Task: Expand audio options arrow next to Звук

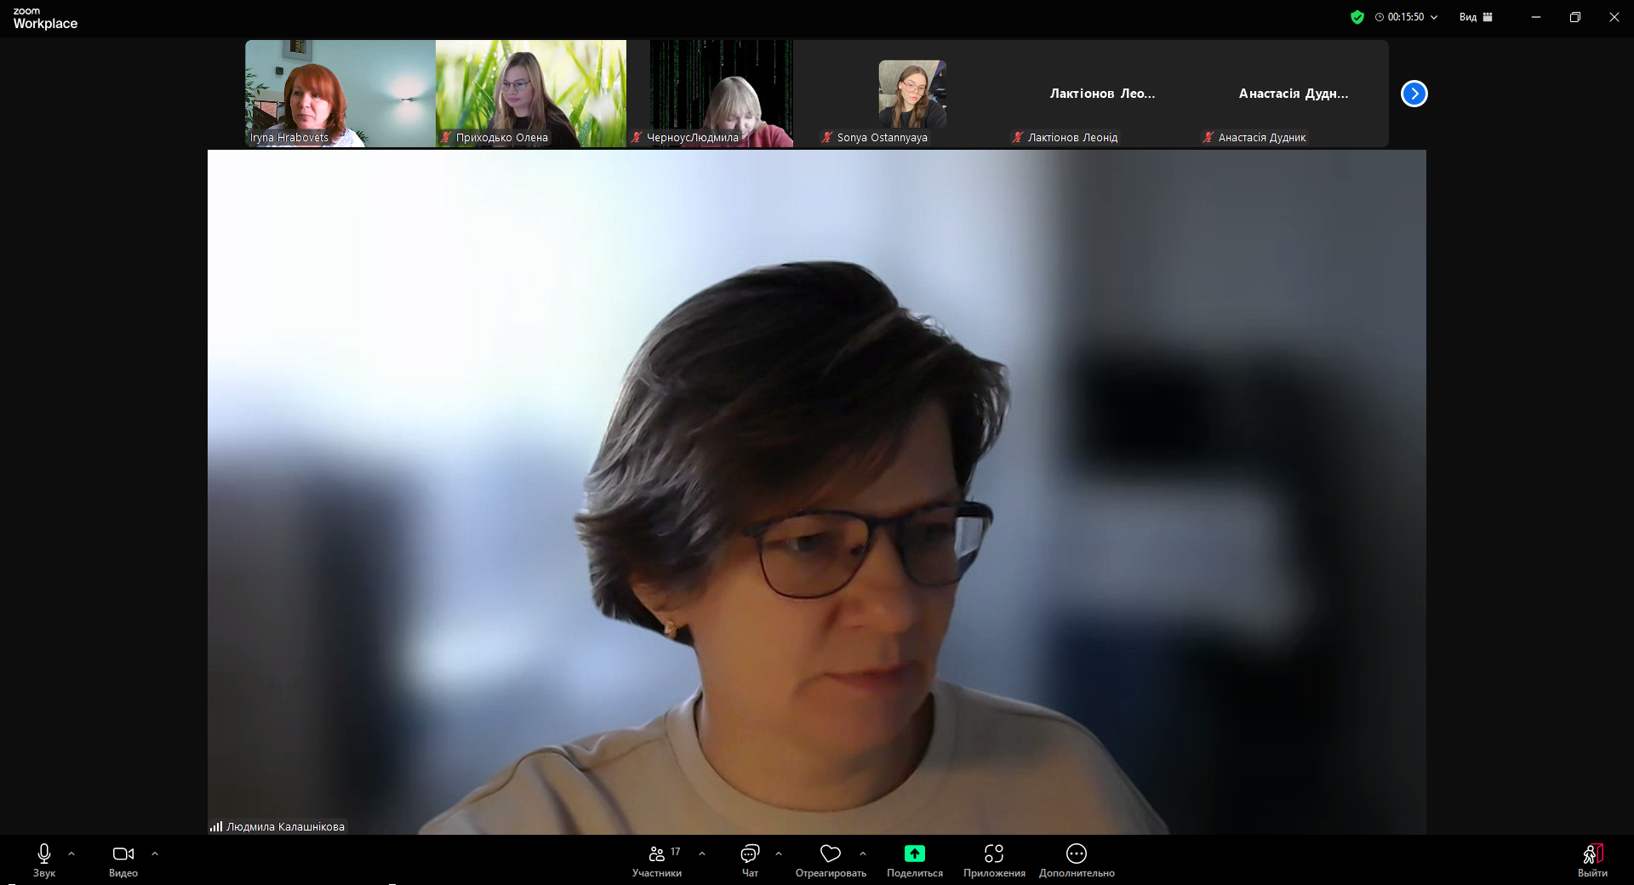Action: [71, 854]
